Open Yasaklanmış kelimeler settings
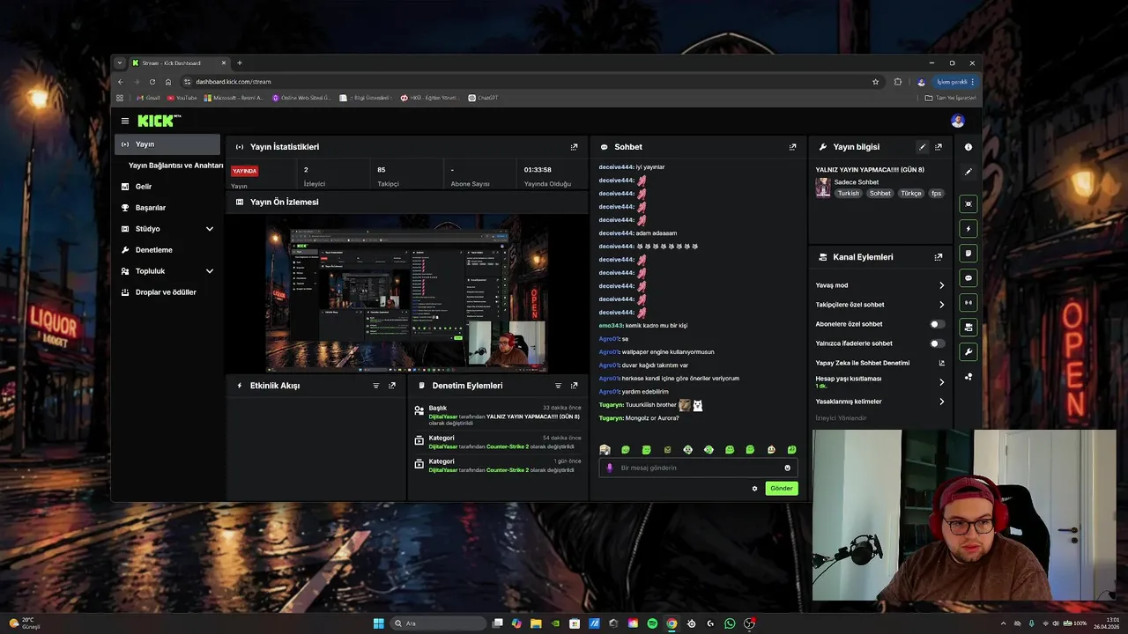This screenshot has width=1128, height=634. pyautogui.click(x=879, y=402)
